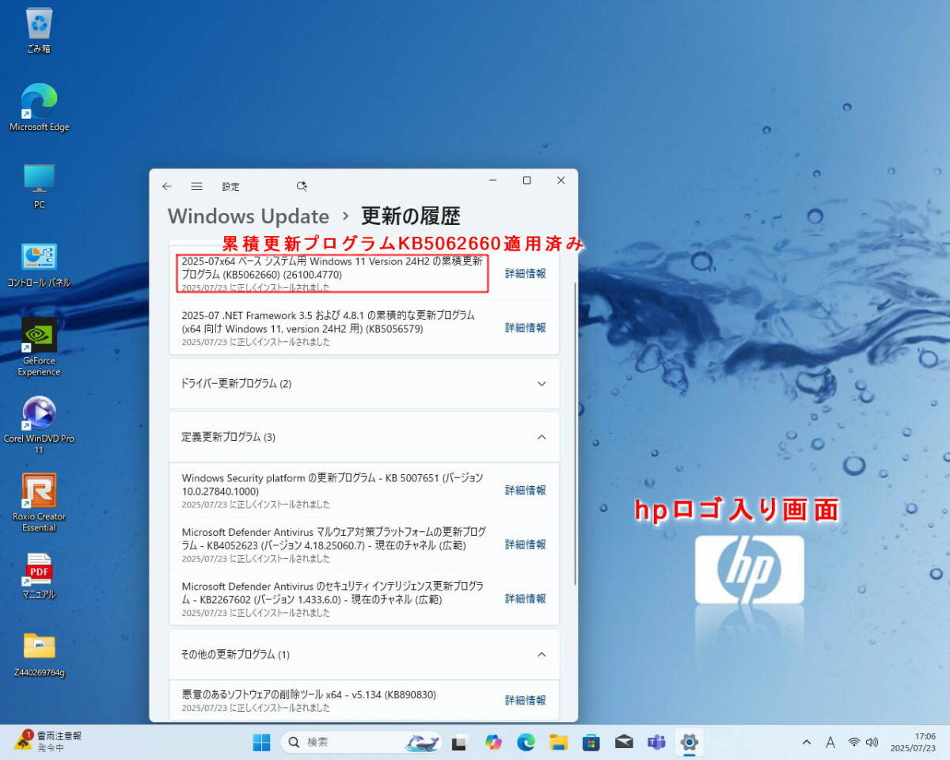Image resolution: width=950 pixels, height=760 pixels.
Task: Click the taskbar 検索 search box
Action: click(x=361, y=742)
